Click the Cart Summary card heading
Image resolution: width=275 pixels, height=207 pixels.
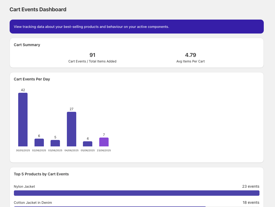27,45
